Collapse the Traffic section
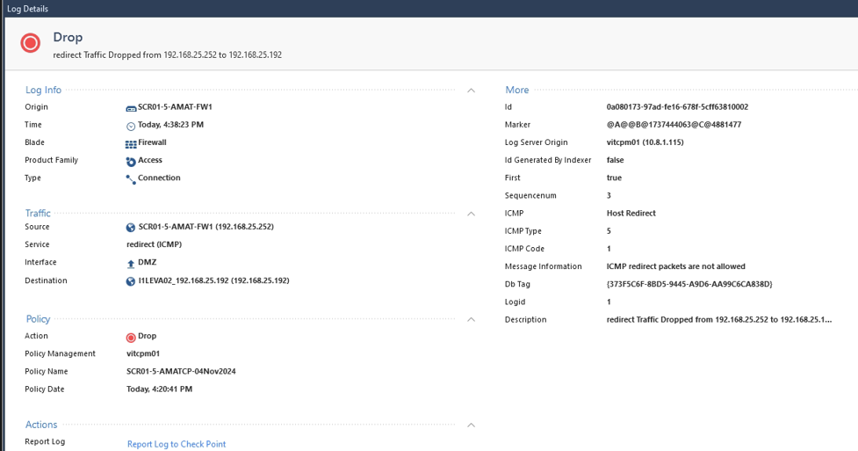Screen dimensions: 858x451 click(x=471, y=214)
